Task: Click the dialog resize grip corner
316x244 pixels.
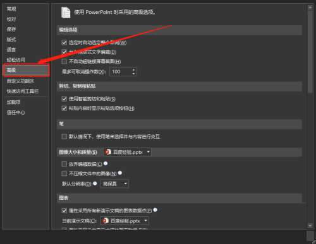Action: (313, 241)
